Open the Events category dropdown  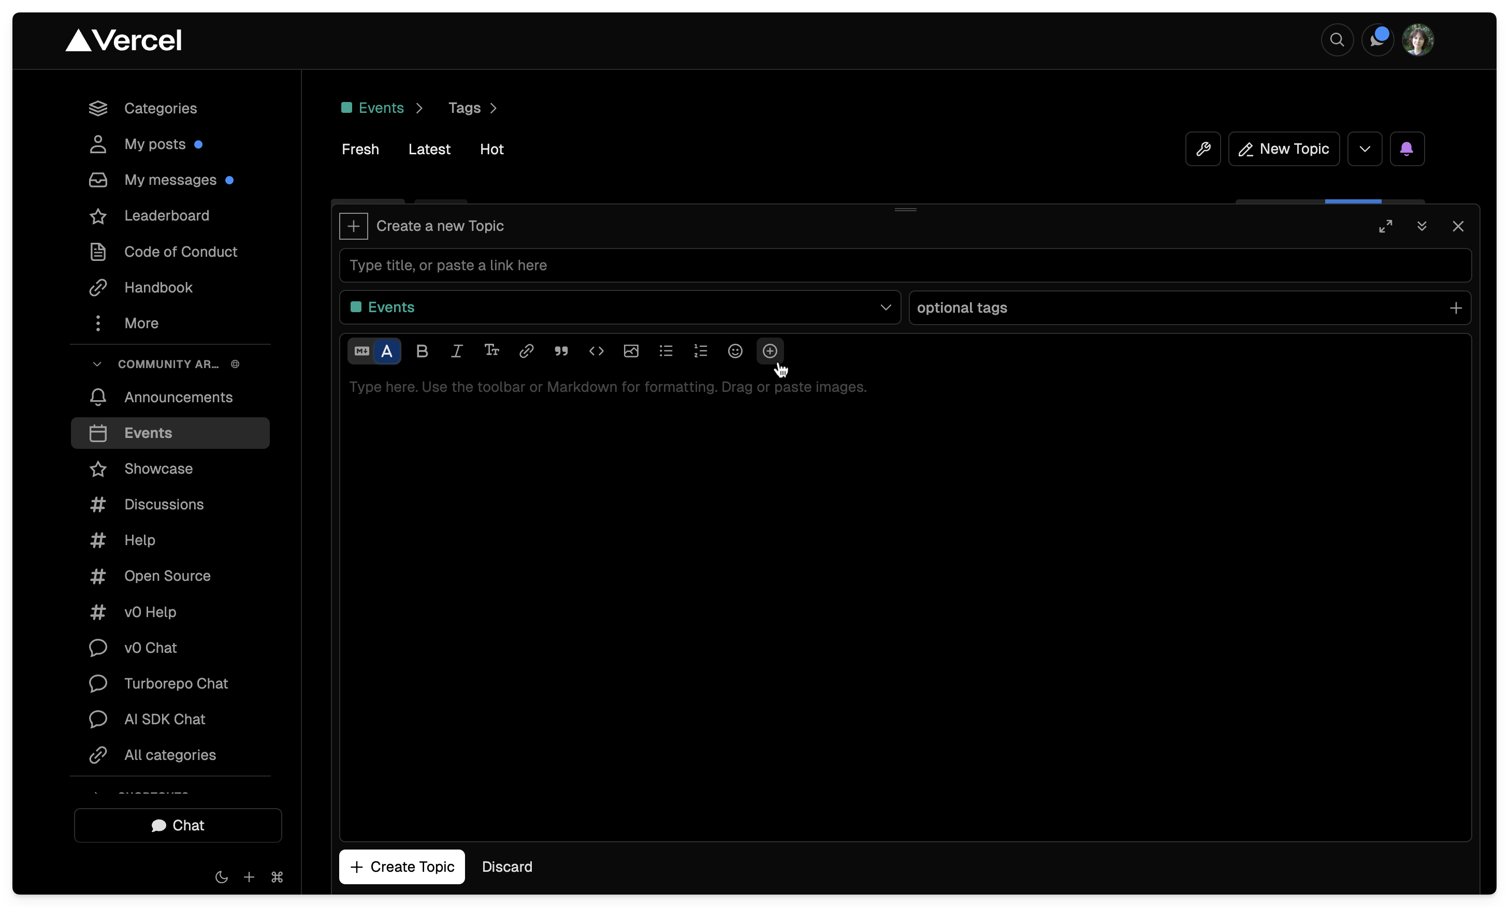[619, 308]
